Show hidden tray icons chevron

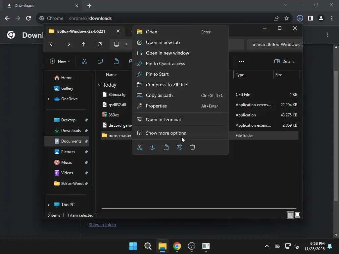point(267,246)
